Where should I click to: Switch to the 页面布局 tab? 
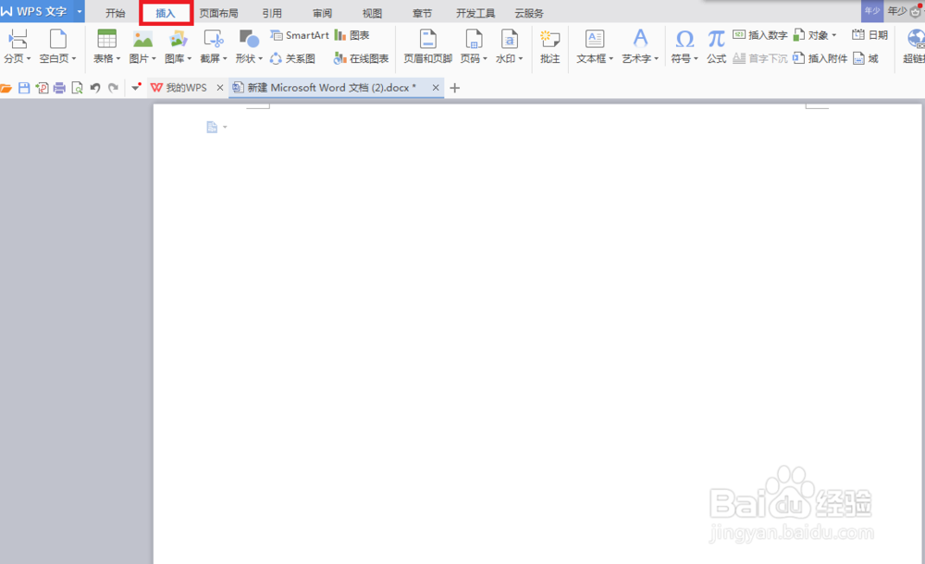click(x=218, y=13)
